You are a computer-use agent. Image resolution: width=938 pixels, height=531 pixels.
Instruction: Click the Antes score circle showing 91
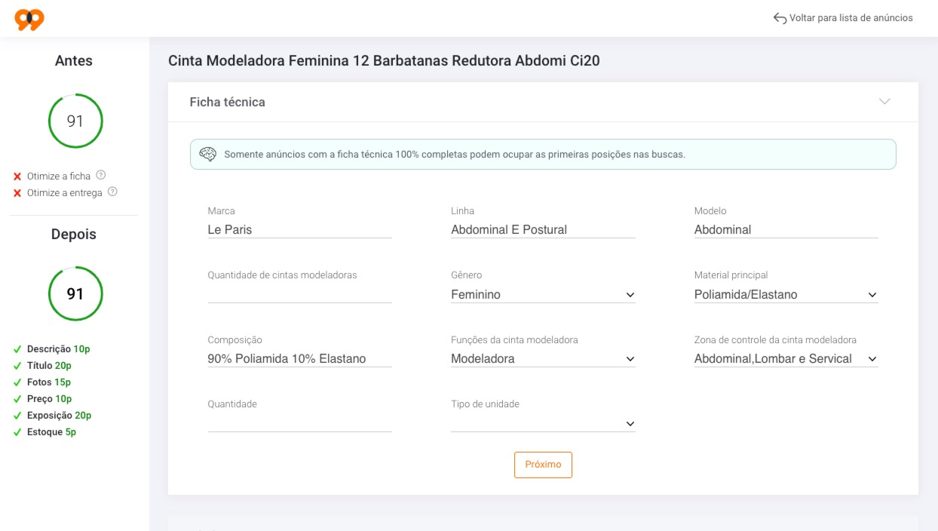[75, 121]
